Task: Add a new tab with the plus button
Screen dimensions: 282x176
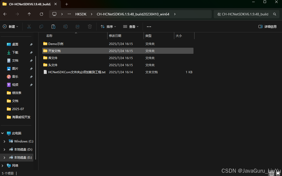Action: (67, 4)
